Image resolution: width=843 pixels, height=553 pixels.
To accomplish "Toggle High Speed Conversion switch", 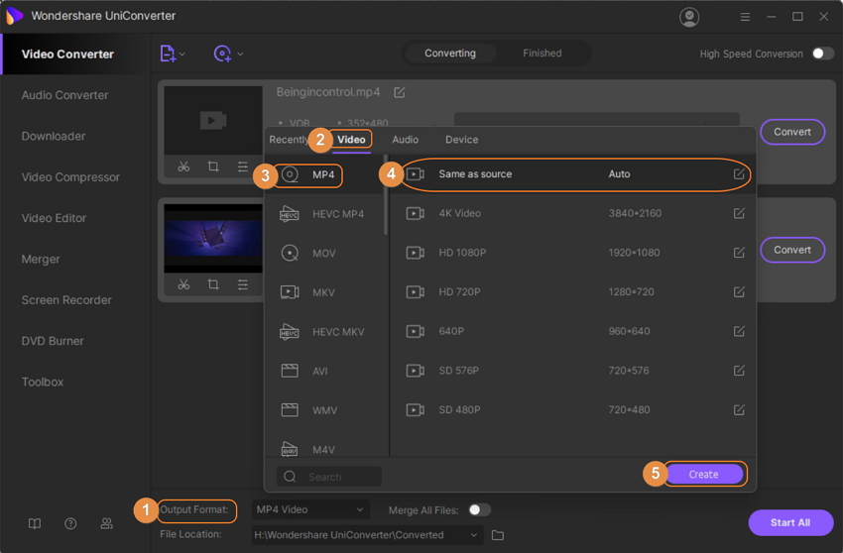I will (x=822, y=54).
